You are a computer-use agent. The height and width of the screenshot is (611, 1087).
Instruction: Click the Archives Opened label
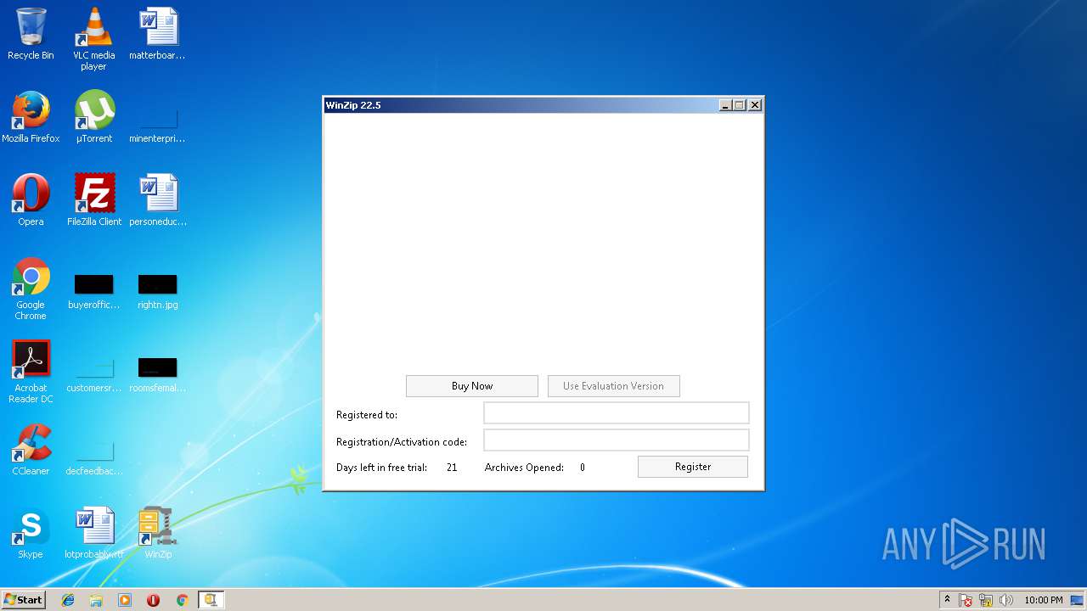[524, 468]
